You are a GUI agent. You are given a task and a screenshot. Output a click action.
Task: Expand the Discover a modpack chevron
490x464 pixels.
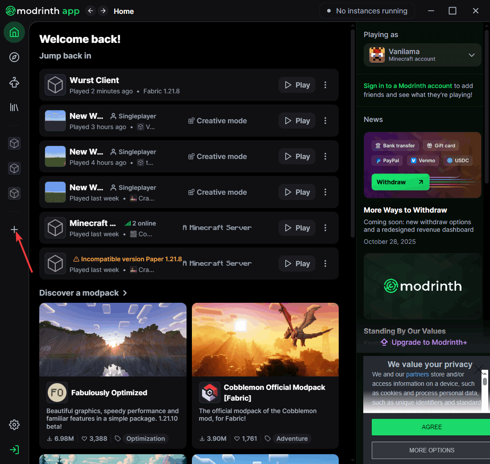125,293
